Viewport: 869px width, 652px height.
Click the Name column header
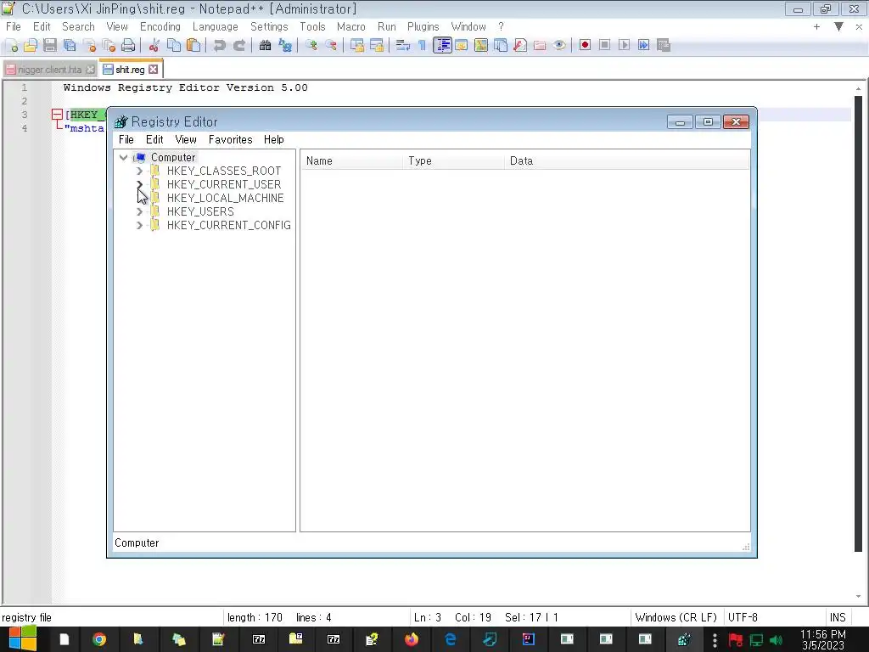click(x=351, y=160)
